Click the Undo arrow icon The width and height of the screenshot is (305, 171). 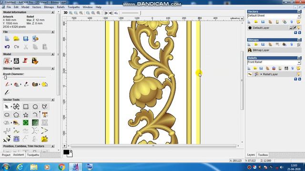click(7, 47)
